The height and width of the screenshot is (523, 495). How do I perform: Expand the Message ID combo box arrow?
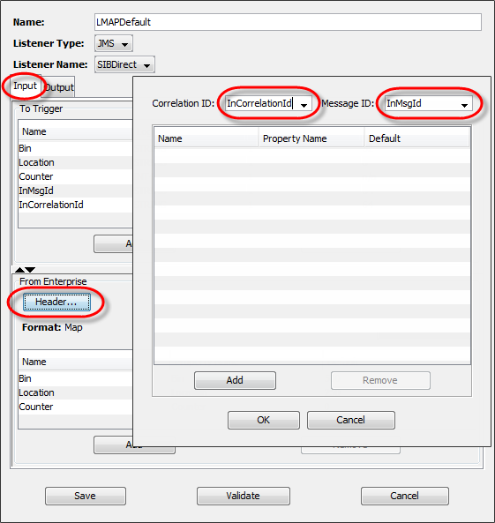click(x=464, y=105)
